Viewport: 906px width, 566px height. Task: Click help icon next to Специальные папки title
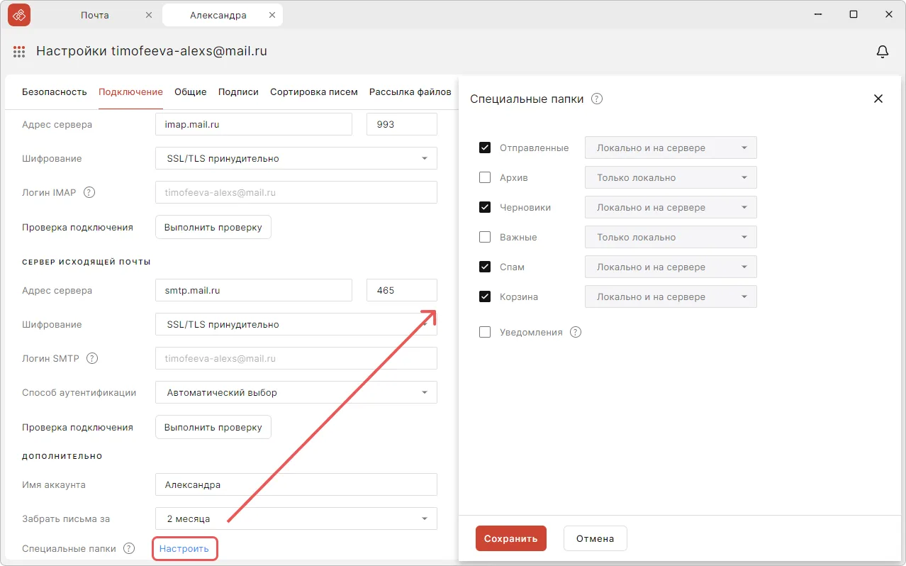pos(597,99)
